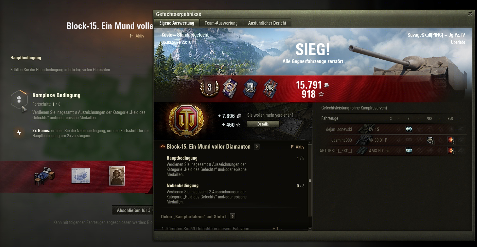Image resolution: width=477 pixels, height=247 pixels.
Task: Click the Komplexe Bedingung hexagon icon
Action: point(18,100)
